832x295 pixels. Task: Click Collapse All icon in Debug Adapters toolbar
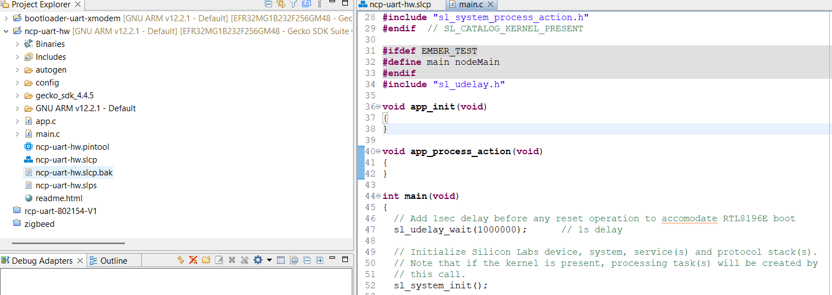[x=307, y=260]
